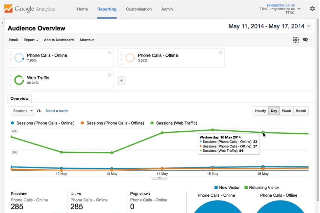
Task: Click the Users value 285
Action: [x=77, y=206]
